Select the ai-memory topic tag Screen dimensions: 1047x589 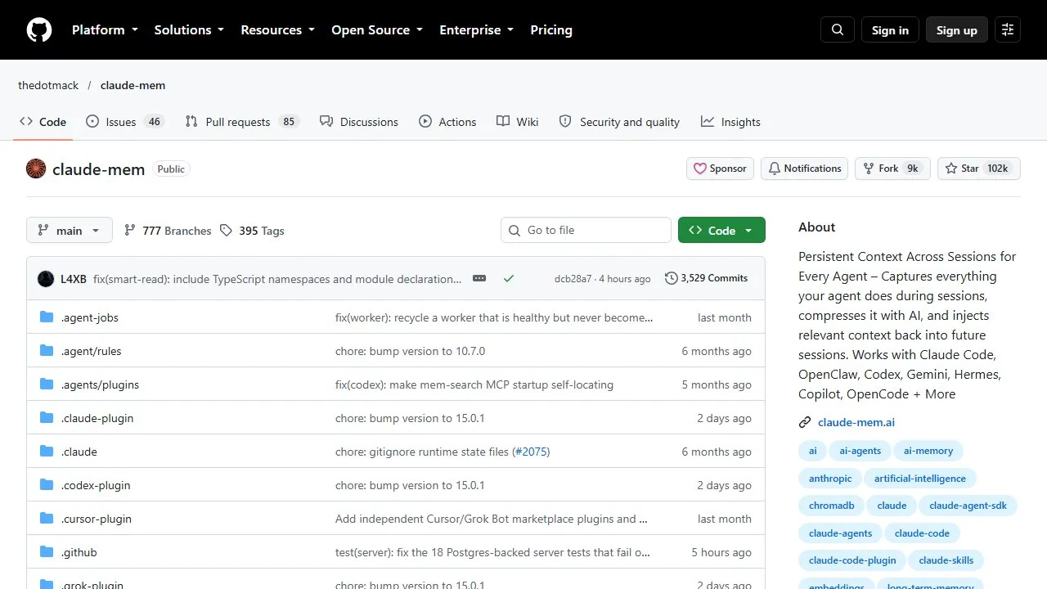pyautogui.click(x=928, y=451)
